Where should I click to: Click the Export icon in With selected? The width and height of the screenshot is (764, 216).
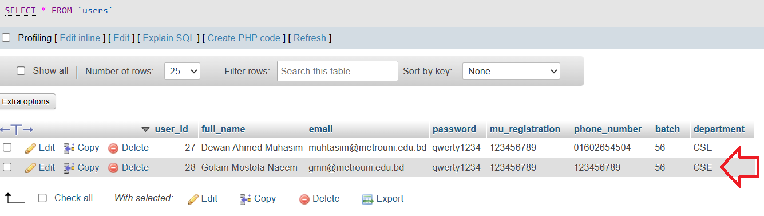click(x=367, y=199)
